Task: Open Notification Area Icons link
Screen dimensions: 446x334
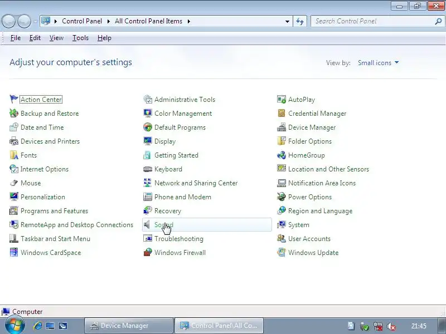Action: [x=322, y=183]
